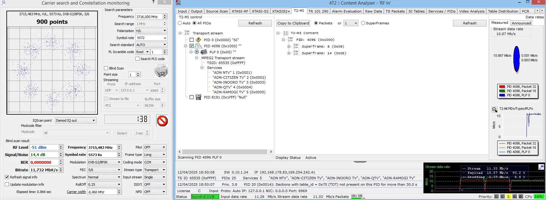
Task: Switch to the Alarm Evaluation tab
Action: coord(347,11)
